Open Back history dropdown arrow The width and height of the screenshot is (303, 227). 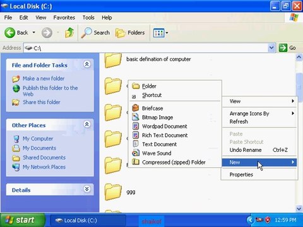(x=33, y=33)
